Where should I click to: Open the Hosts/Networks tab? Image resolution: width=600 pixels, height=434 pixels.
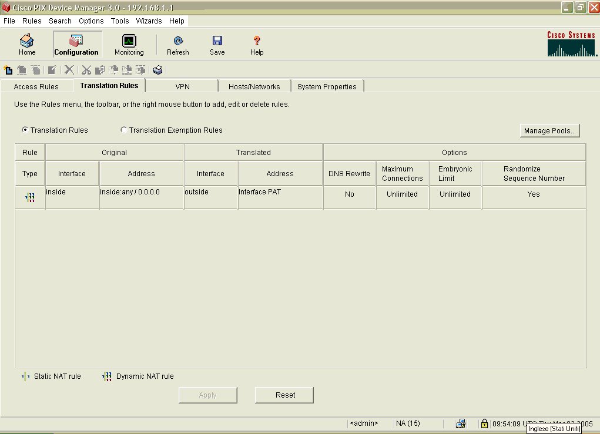(254, 86)
